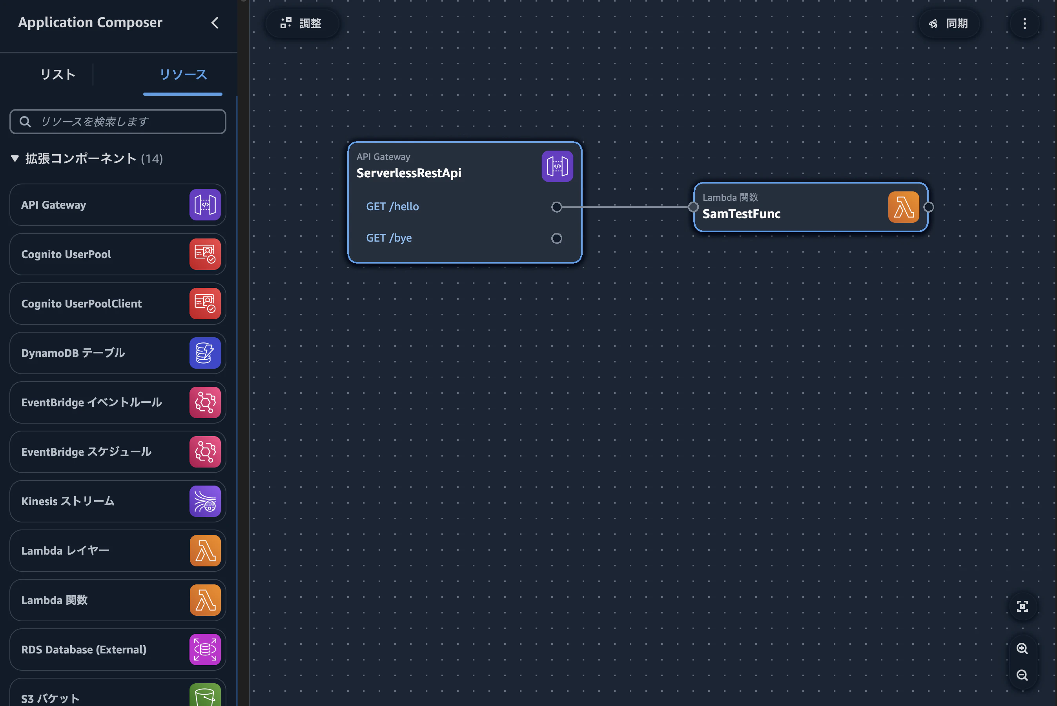Focus the リソースを検索します search field
This screenshot has height=706, width=1057.
118,122
